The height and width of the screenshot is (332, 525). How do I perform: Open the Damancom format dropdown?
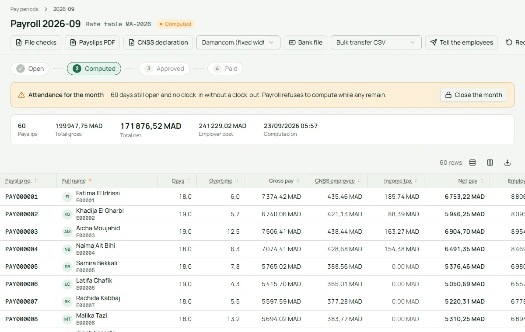(238, 42)
